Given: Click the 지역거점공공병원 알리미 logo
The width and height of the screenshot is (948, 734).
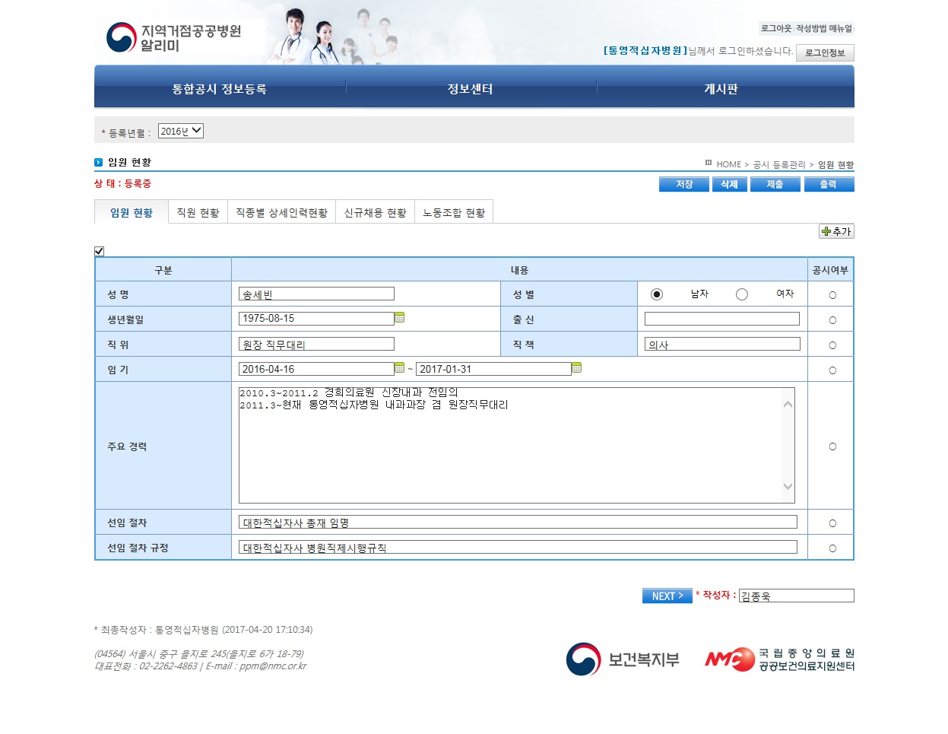Looking at the screenshot, I should (x=174, y=38).
